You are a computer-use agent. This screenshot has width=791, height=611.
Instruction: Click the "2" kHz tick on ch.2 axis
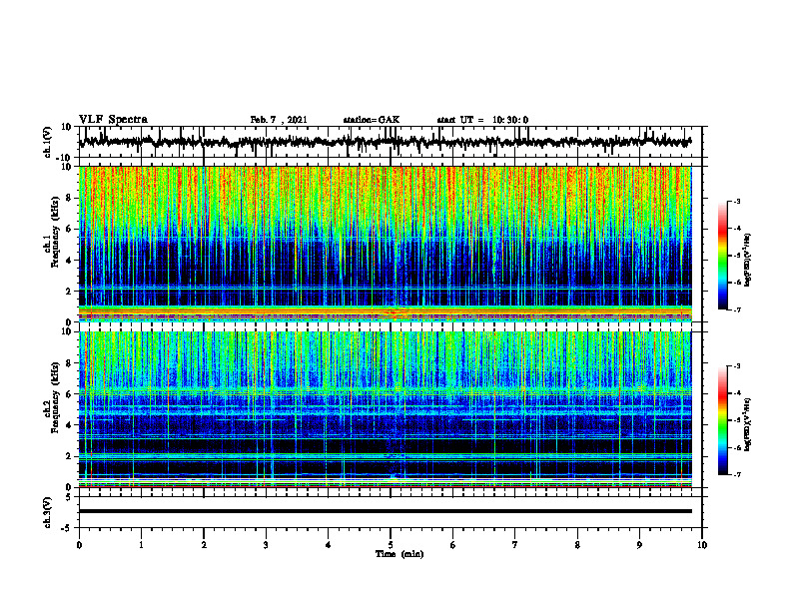pos(69,456)
